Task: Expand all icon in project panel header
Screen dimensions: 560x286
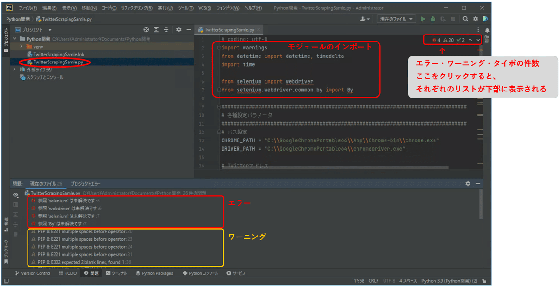Action: tap(156, 29)
